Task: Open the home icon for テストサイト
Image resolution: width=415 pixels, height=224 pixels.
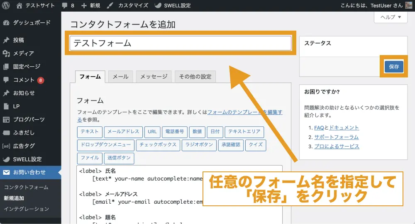Action: tap(20, 6)
